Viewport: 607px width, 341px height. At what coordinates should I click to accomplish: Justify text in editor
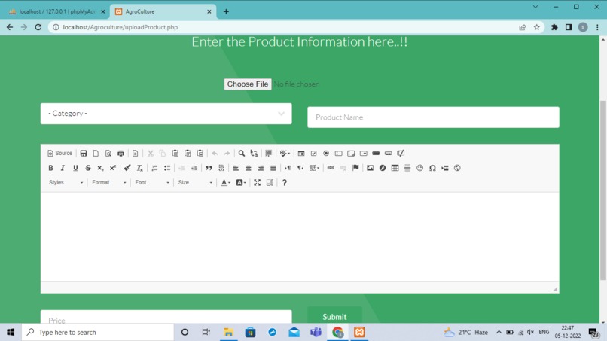point(273,168)
